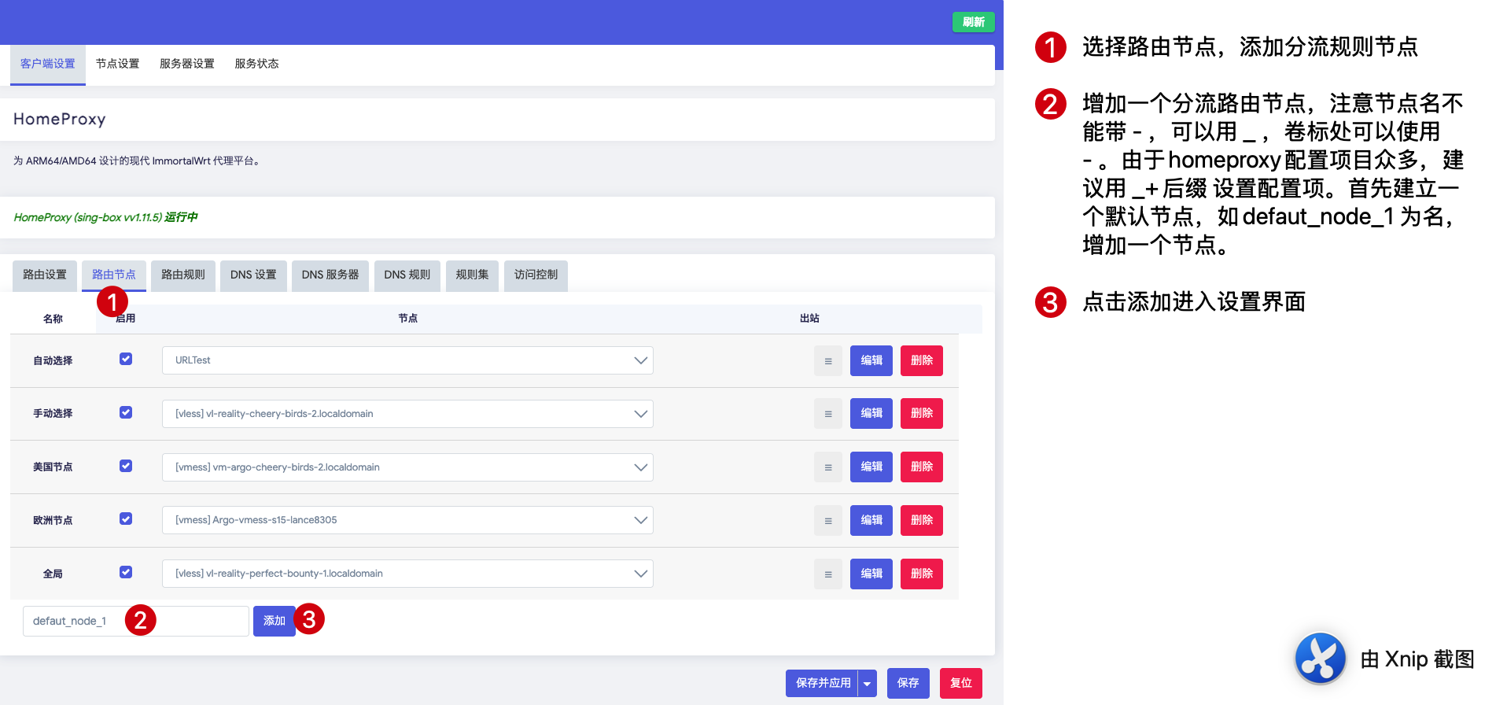The height and width of the screenshot is (705, 1507).
Task: Edit the 手动选择 routing node
Action: [871, 413]
